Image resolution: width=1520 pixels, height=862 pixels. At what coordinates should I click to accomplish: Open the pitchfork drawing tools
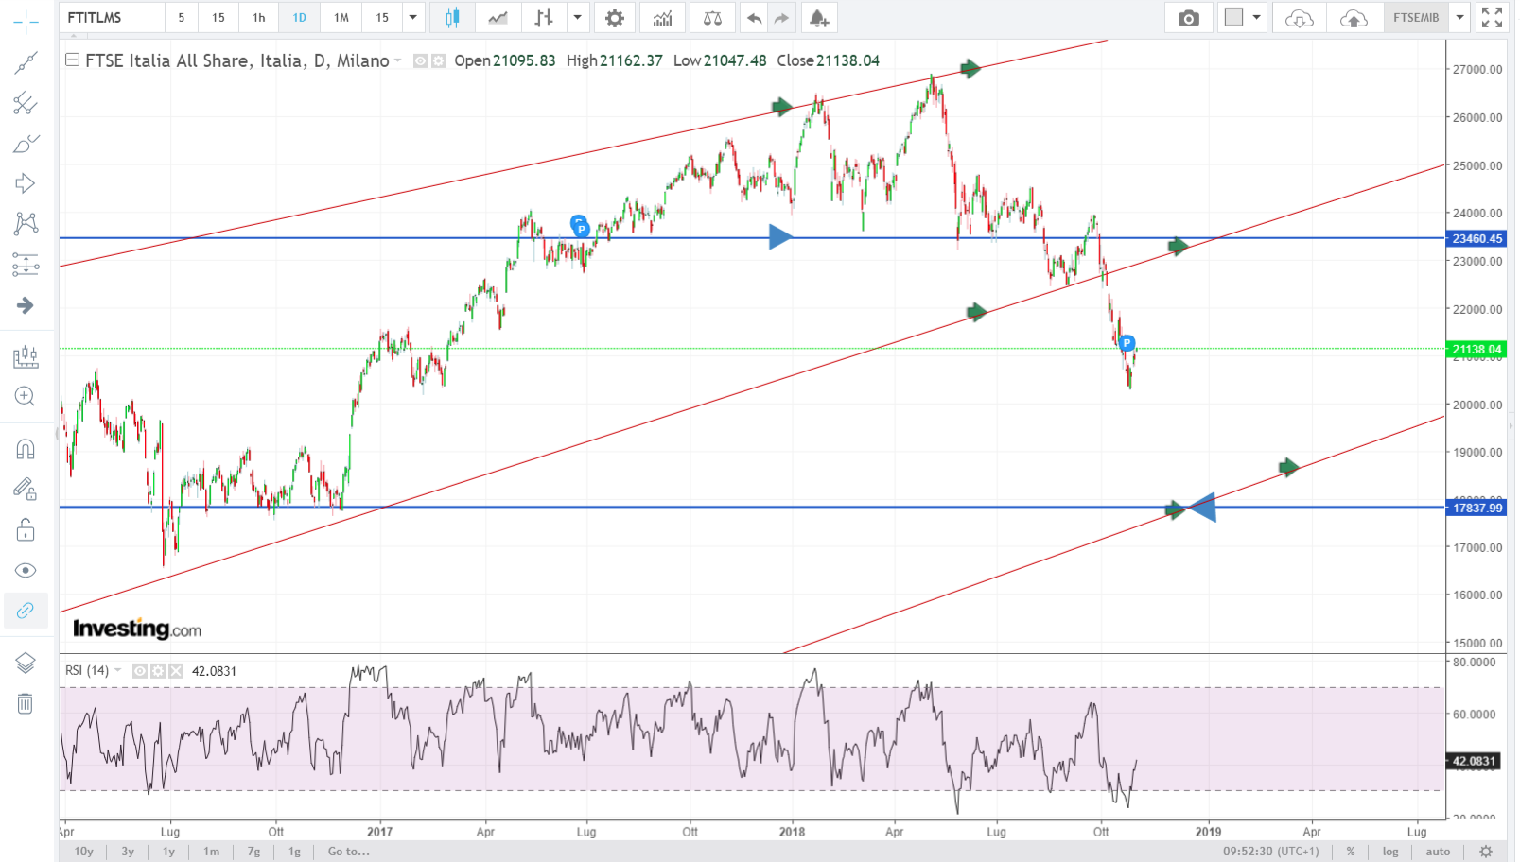[x=26, y=103]
